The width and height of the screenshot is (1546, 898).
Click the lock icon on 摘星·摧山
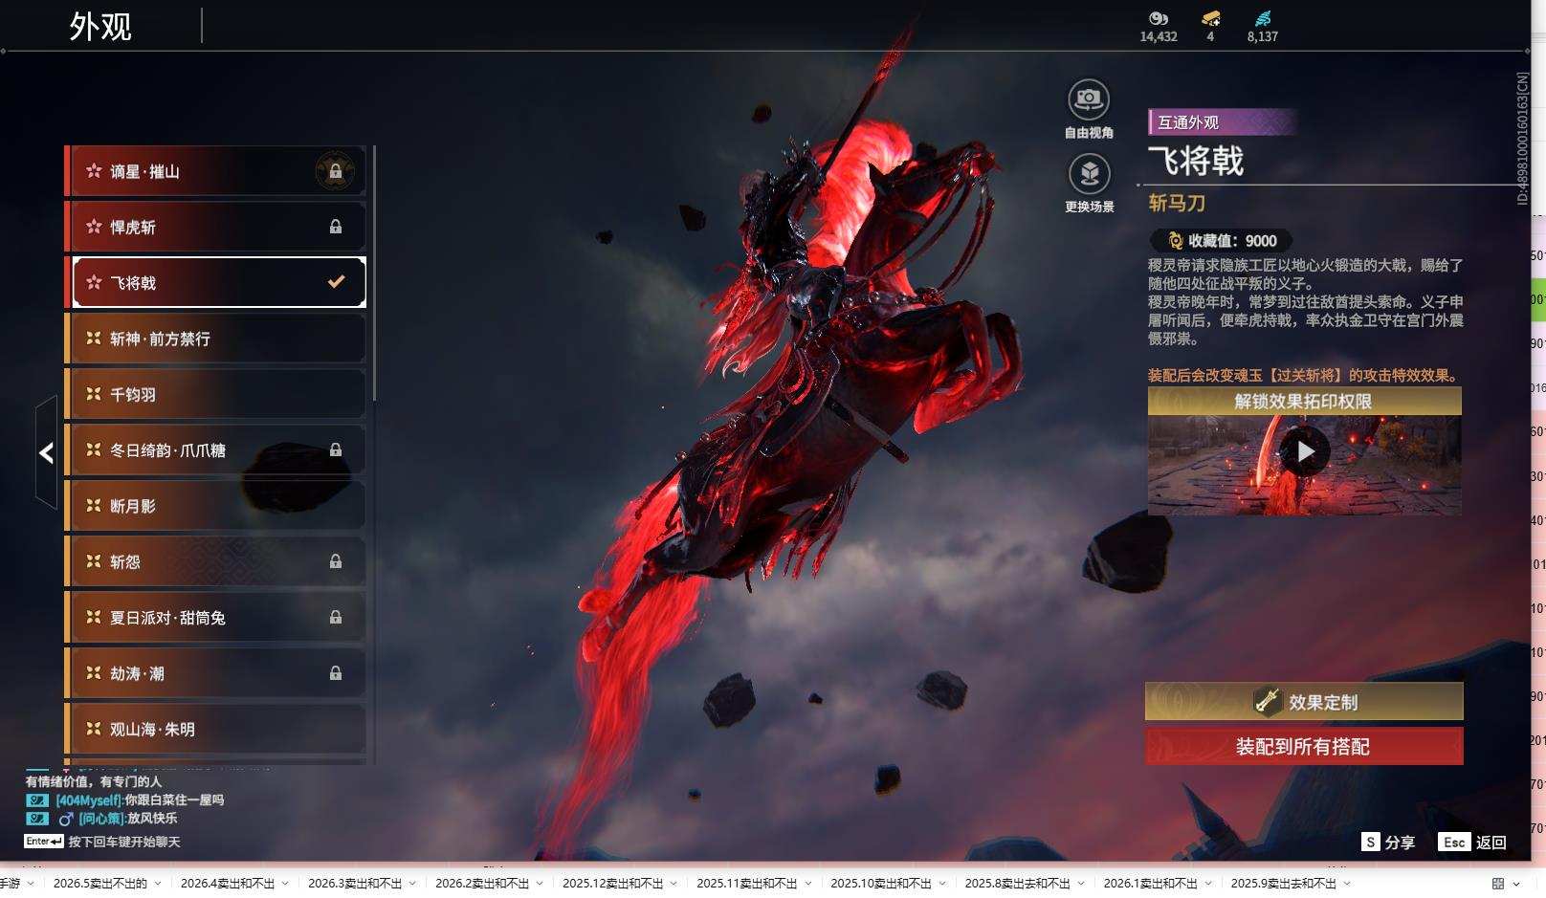pos(336,171)
